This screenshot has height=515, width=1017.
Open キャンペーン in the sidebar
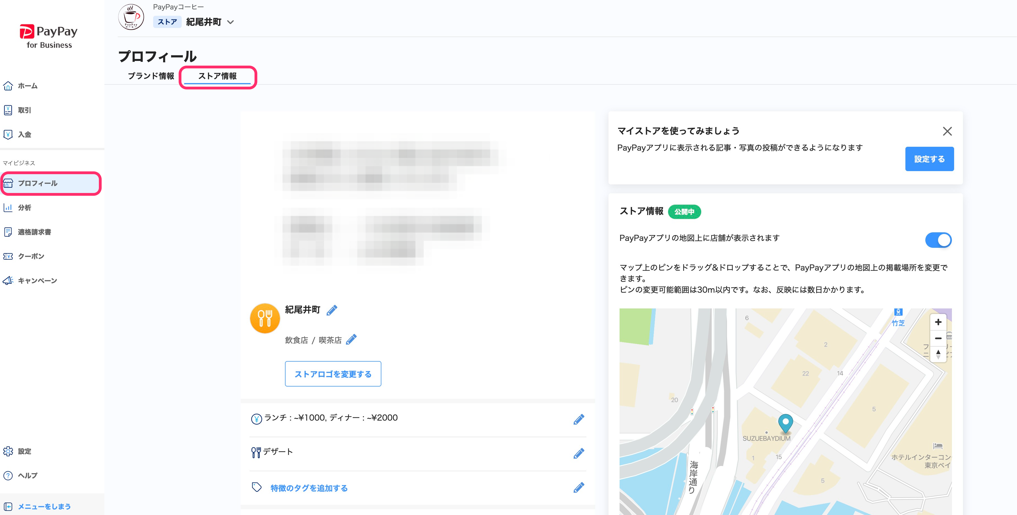37,280
